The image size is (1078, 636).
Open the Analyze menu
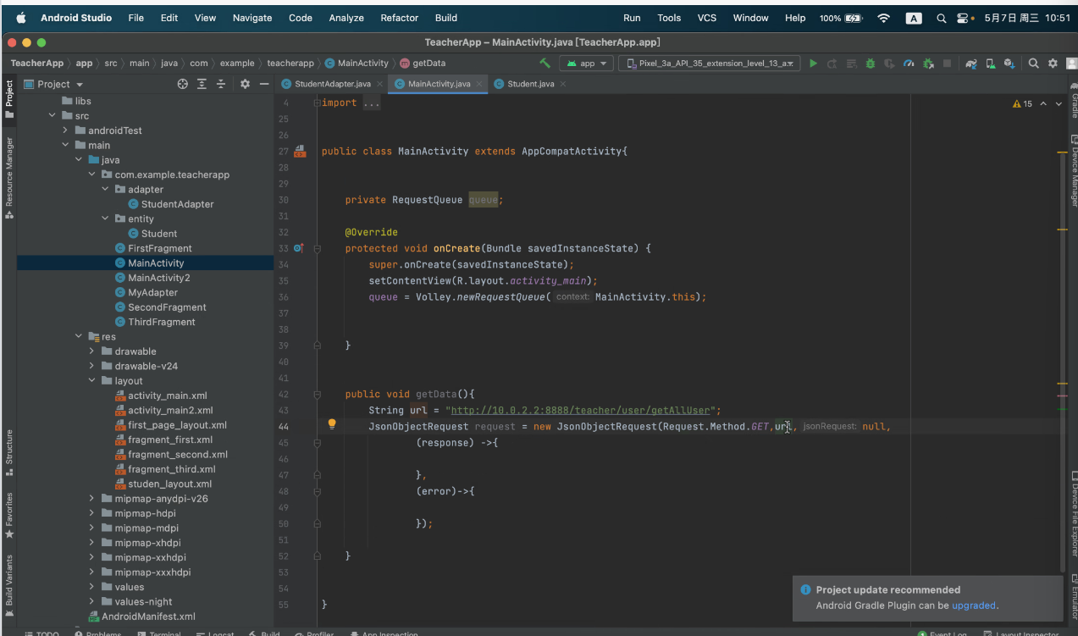[x=346, y=18]
